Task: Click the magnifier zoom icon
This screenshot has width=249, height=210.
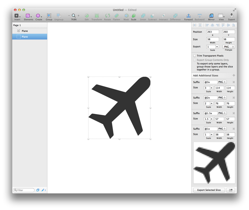Action: pos(74,16)
